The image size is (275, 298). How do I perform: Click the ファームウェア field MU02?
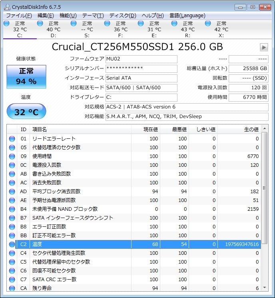point(141,59)
